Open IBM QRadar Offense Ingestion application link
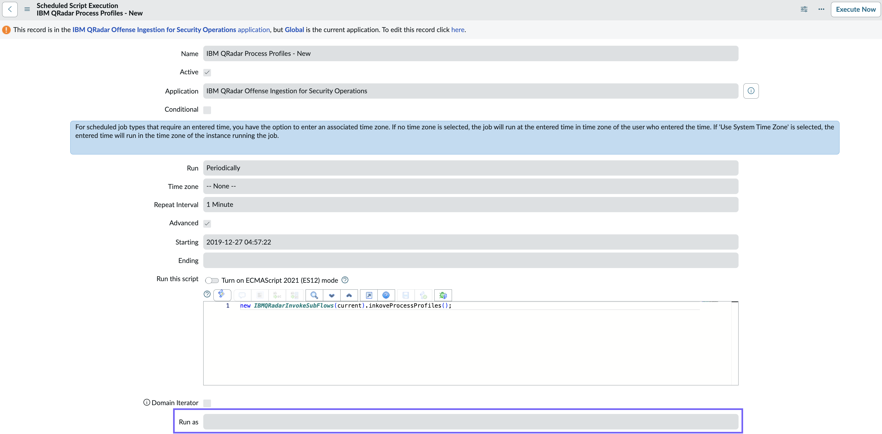Image resolution: width=882 pixels, height=434 pixels. click(x=171, y=29)
